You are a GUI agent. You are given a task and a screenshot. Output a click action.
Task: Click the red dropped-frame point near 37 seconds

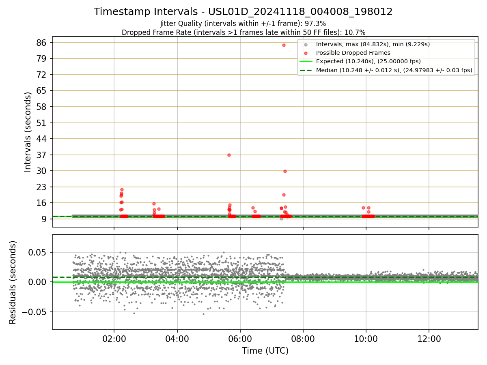pyautogui.click(x=229, y=155)
